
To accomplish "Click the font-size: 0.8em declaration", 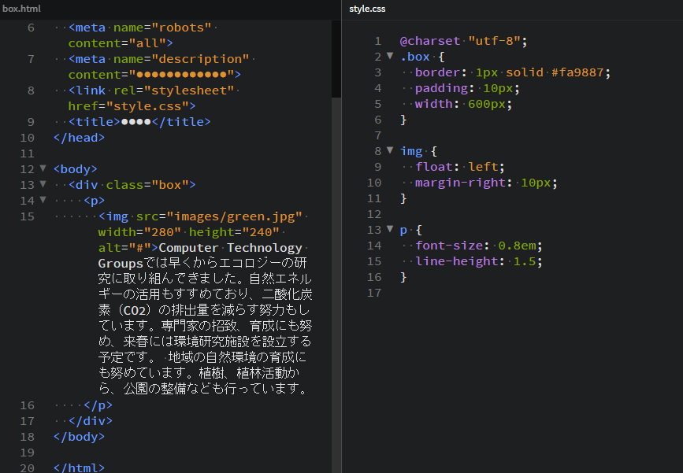I will pos(479,246).
